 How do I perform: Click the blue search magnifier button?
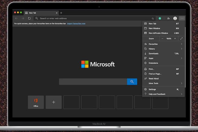coord(132,82)
